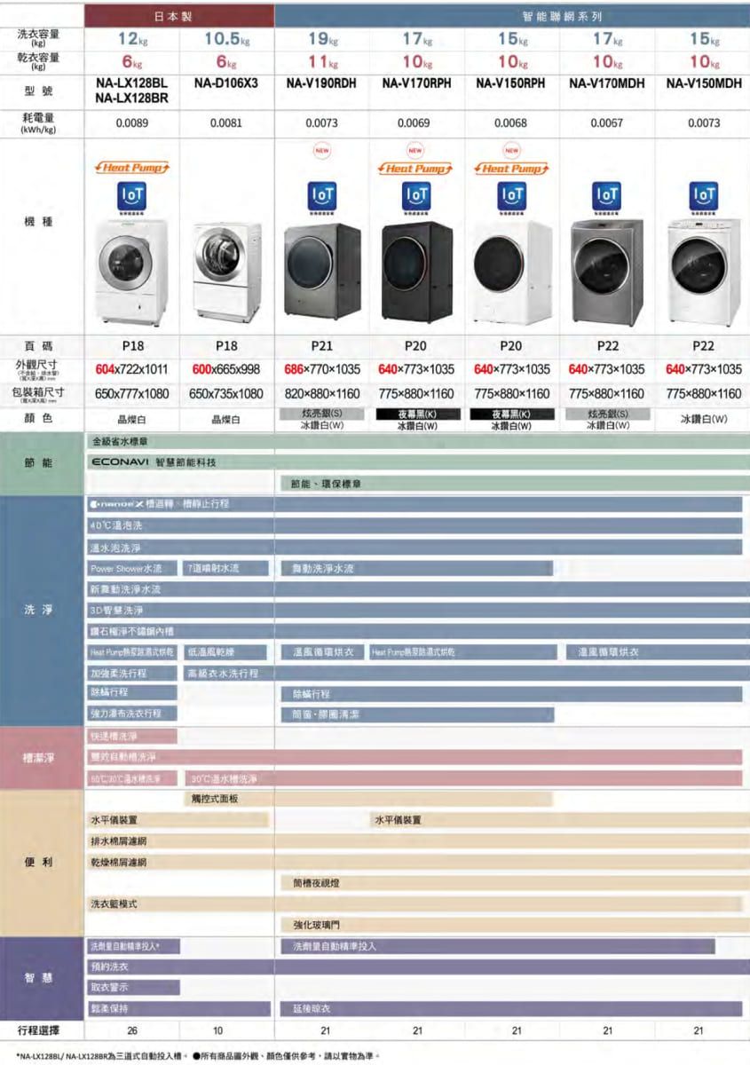
Task: Open the NA-LX128BL washer product image
Action: [132, 272]
